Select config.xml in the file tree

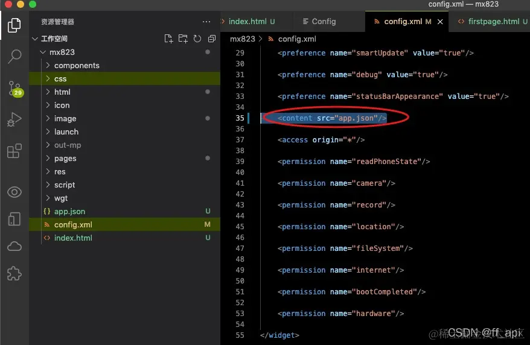point(124,224)
